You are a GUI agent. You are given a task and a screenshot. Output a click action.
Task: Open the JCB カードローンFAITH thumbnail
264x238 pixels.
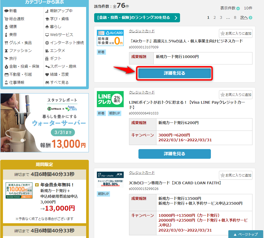(x=110, y=179)
